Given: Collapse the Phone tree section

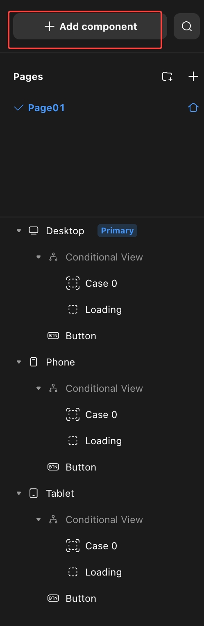Looking at the screenshot, I should pos(18,362).
